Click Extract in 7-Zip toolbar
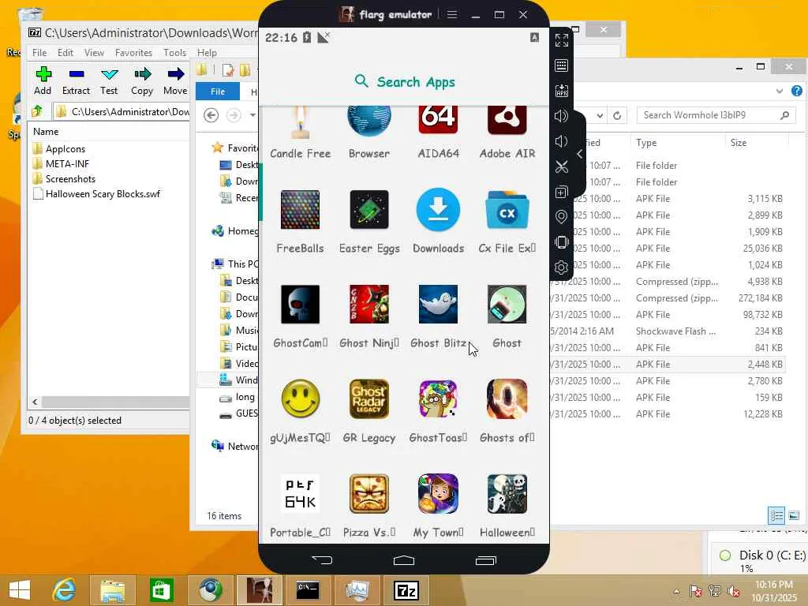808x606 pixels. pos(76,81)
